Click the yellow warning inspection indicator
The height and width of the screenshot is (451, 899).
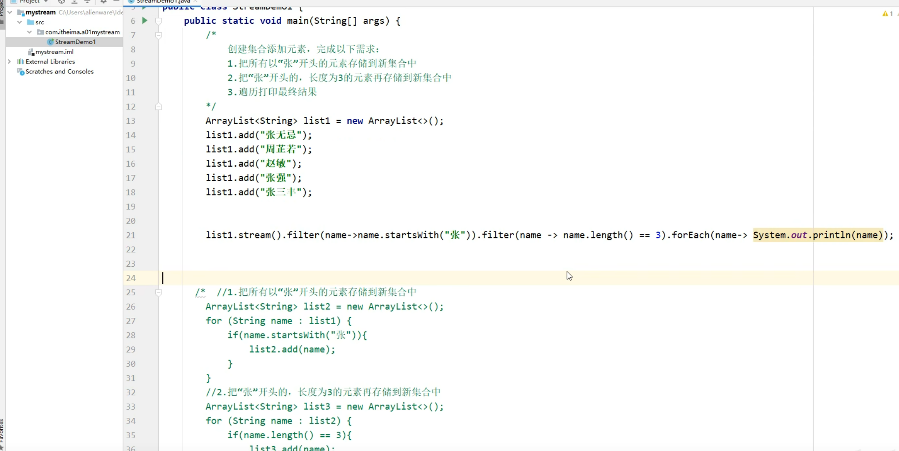click(885, 14)
